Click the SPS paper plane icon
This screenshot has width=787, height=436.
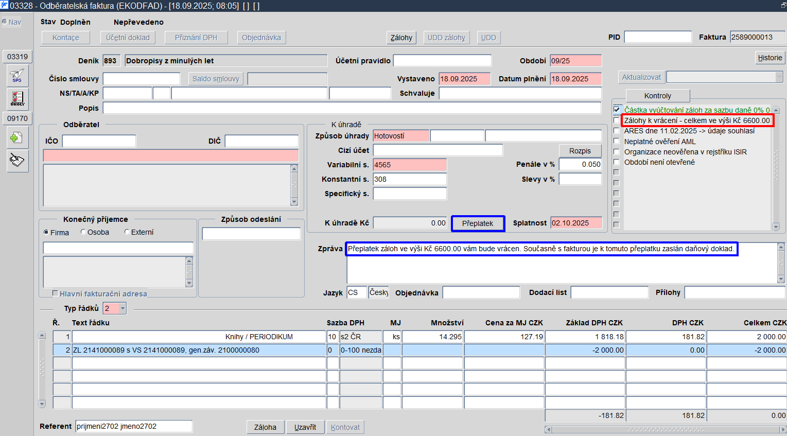17,75
